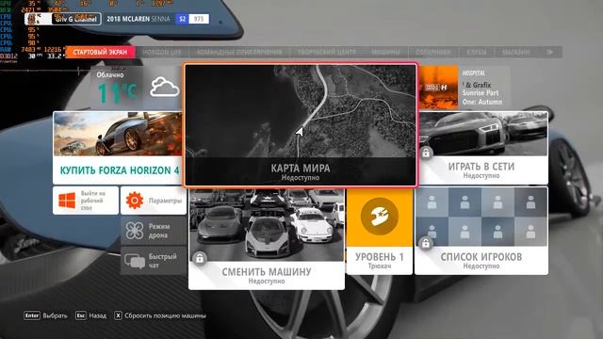Open the Карта мира world map tile
Image resolution: width=603 pixels, height=339 pixels.
(301, 125)
